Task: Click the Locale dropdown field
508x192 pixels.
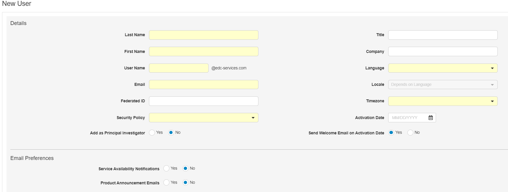Action: [443, 85]
